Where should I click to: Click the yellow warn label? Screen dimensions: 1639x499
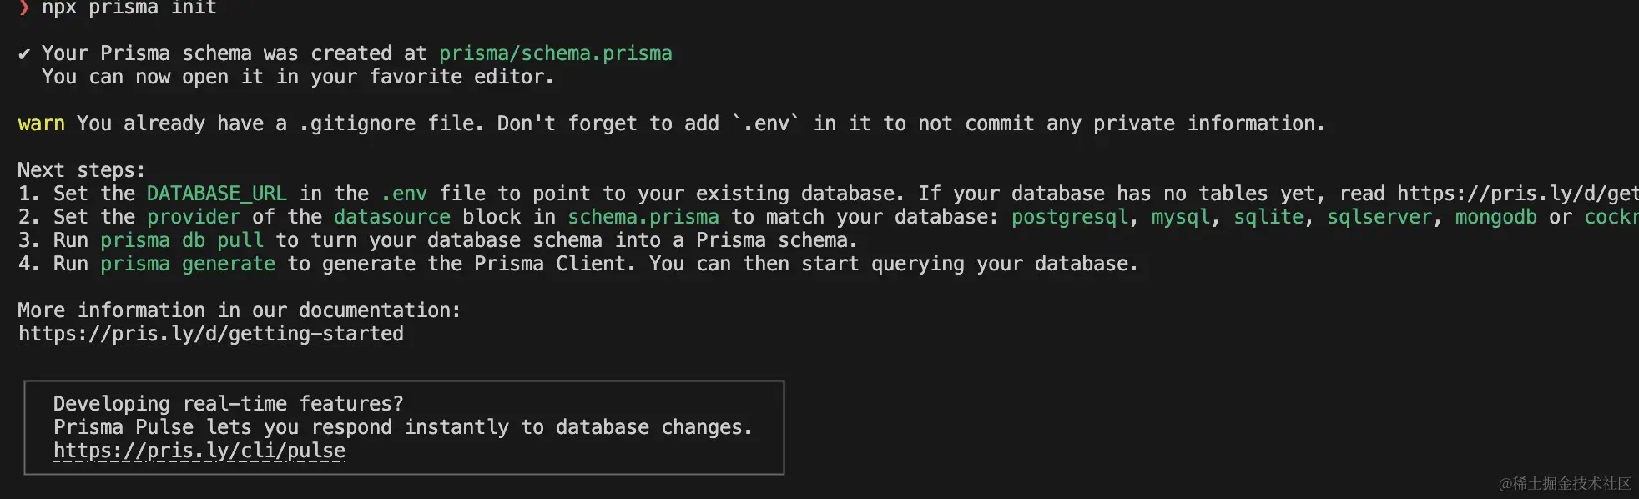[41, 123]
